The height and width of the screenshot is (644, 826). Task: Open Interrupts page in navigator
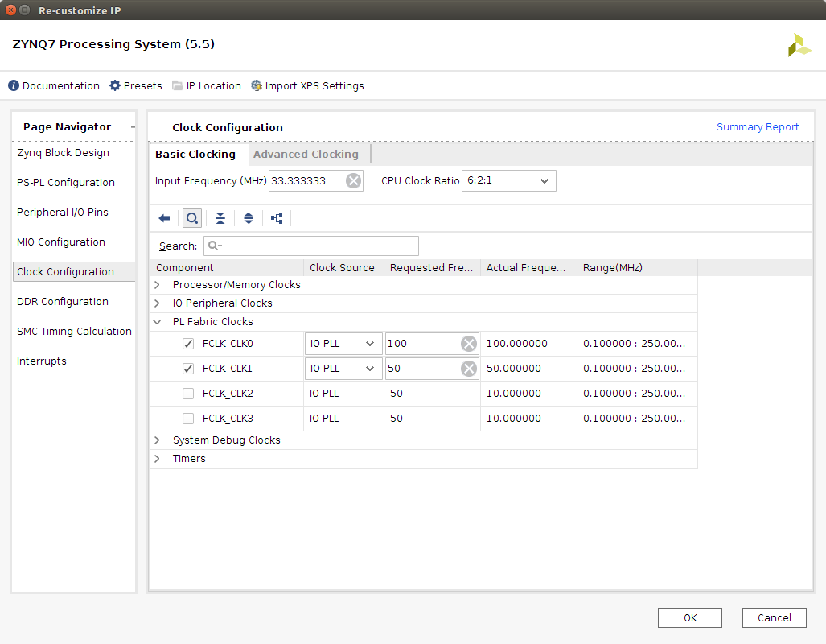point(42,361)
